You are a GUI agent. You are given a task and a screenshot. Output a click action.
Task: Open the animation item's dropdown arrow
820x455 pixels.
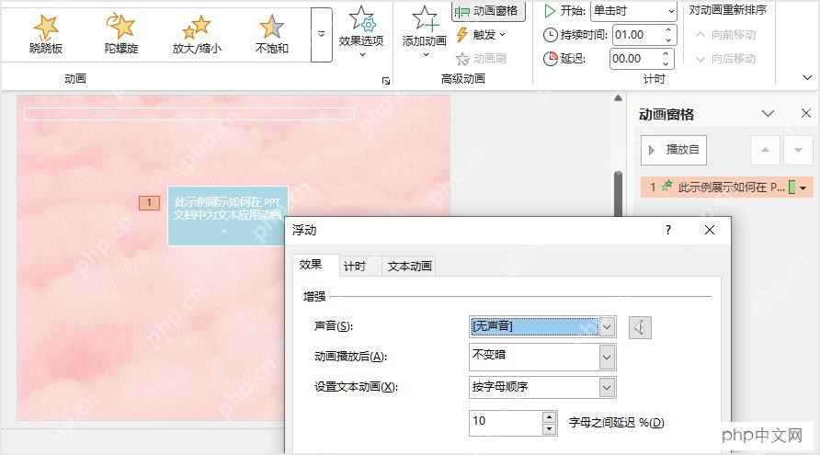[x=803, y=188]
